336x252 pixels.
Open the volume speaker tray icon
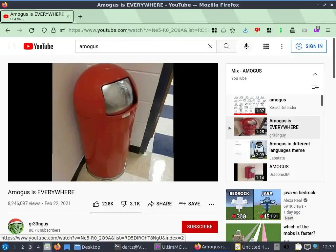tap(286, 247)
